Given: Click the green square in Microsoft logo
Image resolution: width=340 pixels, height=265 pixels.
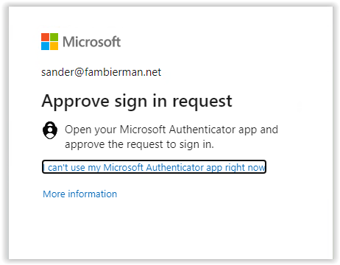Looking at the screenshot, I should [54, 38].
